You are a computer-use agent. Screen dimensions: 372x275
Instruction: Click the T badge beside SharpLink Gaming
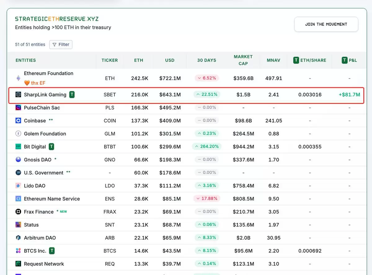coord(72,94)
